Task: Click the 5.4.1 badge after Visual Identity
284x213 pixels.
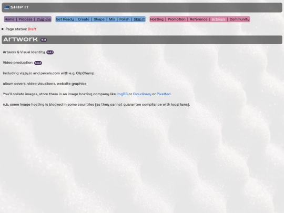Action: [x=50, y=53]
